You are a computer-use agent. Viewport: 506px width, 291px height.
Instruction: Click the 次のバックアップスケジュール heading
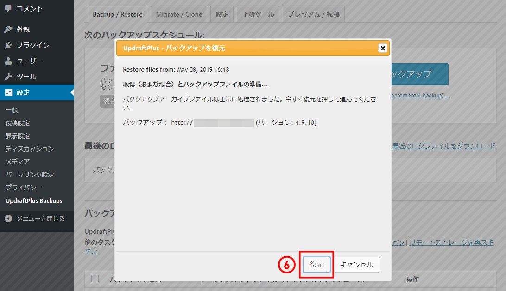(144, 35)
